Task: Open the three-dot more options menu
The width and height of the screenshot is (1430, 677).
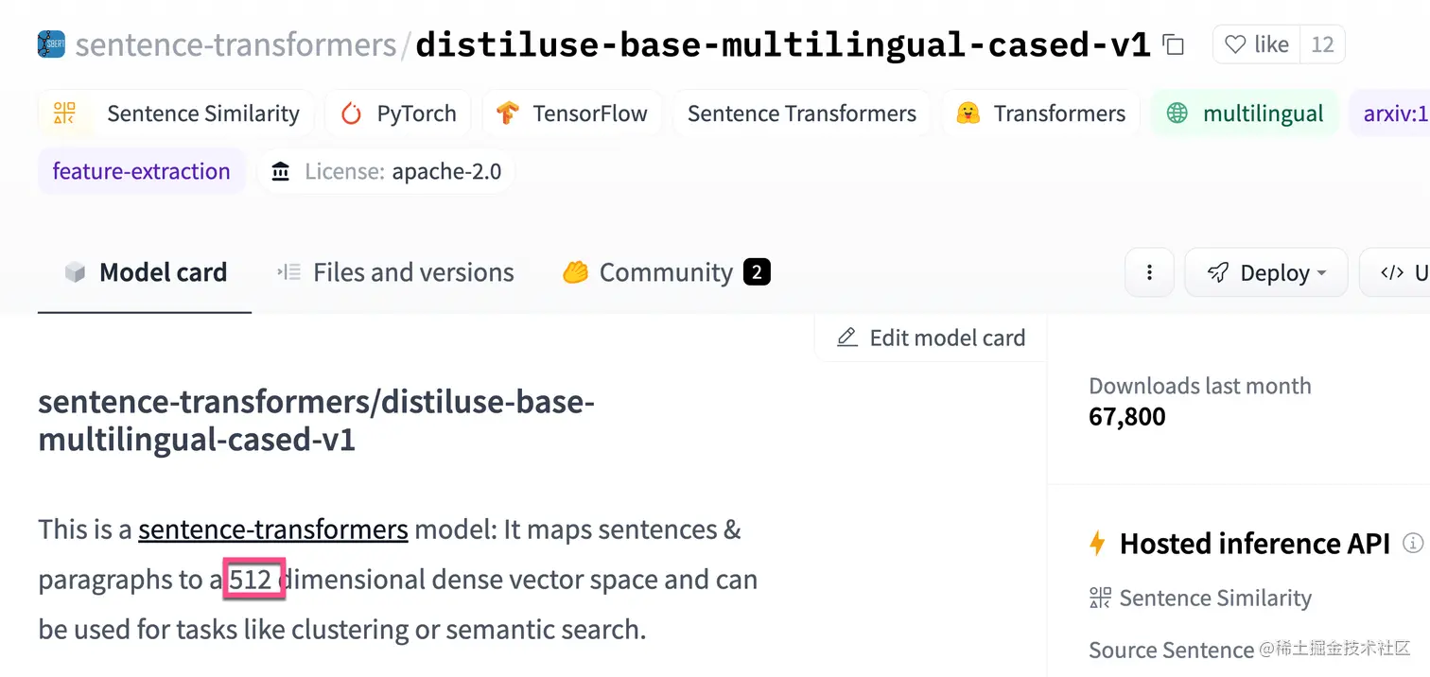Action: pos(1149,272)
